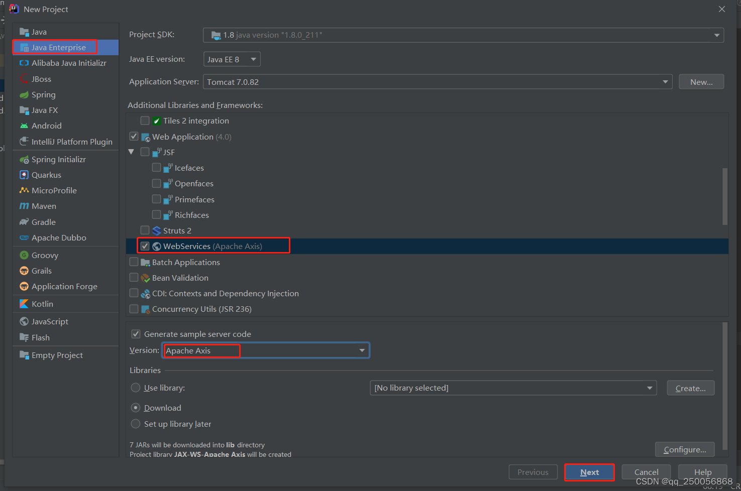Click the Spring Initializr icon

coord(24,159)
